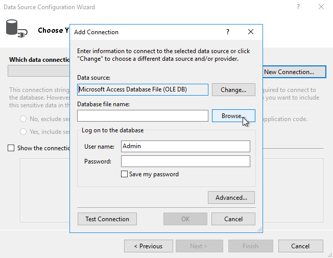This screenshot has width=333, height=258.
Task: Click the Change data source button
Action: pyautogui.click(x=233, y=89)
